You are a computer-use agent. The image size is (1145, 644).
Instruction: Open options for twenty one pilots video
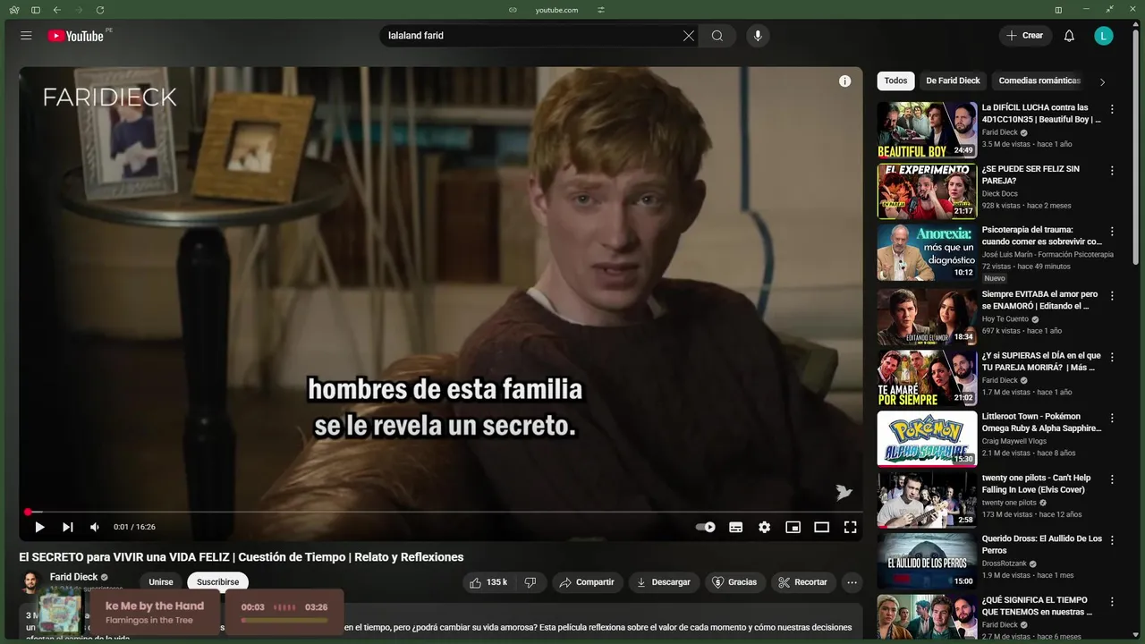point(1112,479)
